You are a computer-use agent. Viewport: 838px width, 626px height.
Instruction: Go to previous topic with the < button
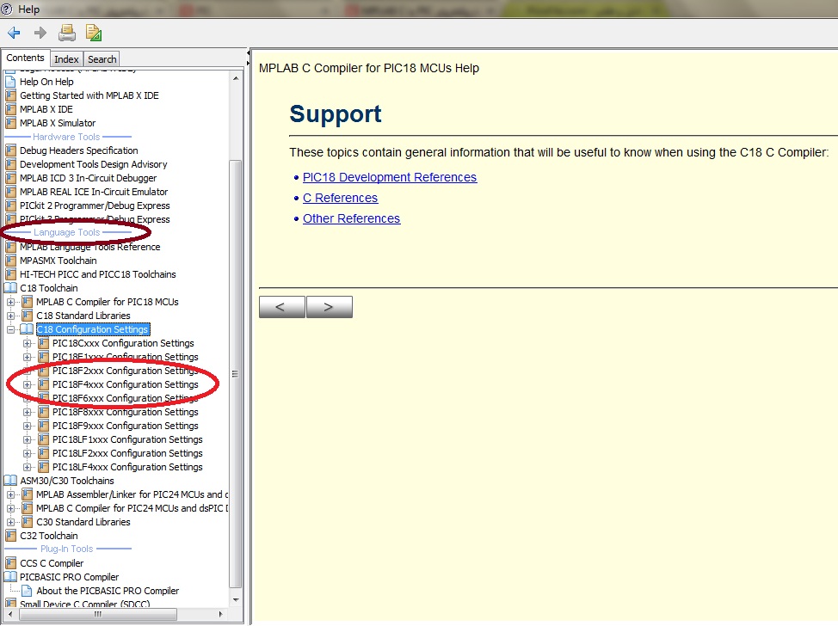click(x=281, y=307)
